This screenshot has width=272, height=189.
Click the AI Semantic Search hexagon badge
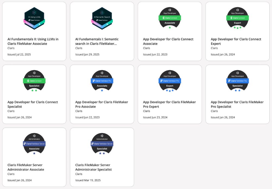102,18
